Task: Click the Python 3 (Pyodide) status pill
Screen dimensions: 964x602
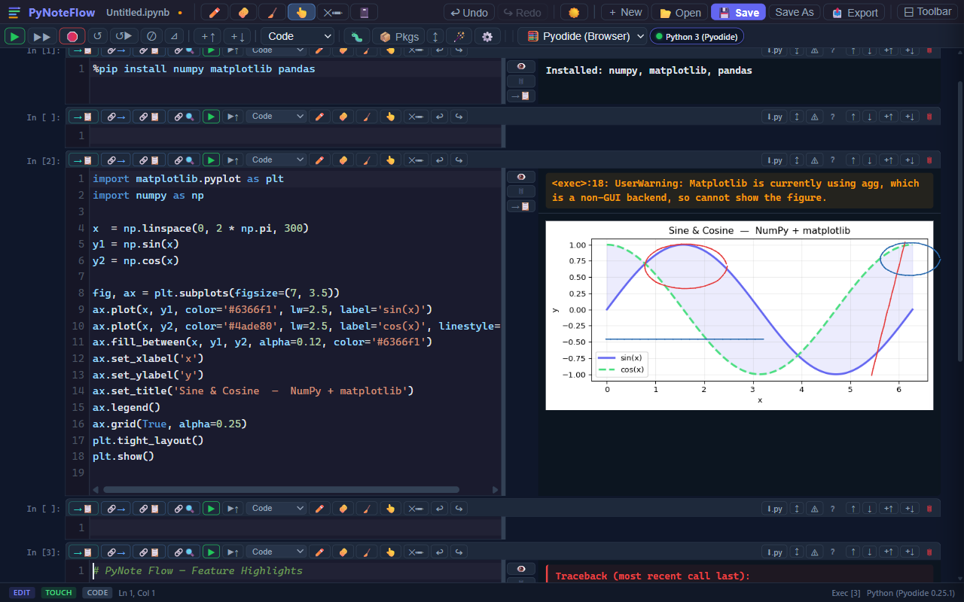Action: coord(697,36)
